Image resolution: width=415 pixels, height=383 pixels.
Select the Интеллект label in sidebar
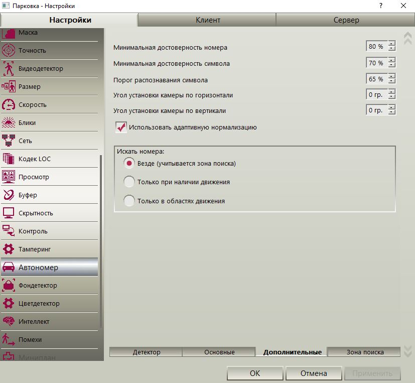(34, 322)
